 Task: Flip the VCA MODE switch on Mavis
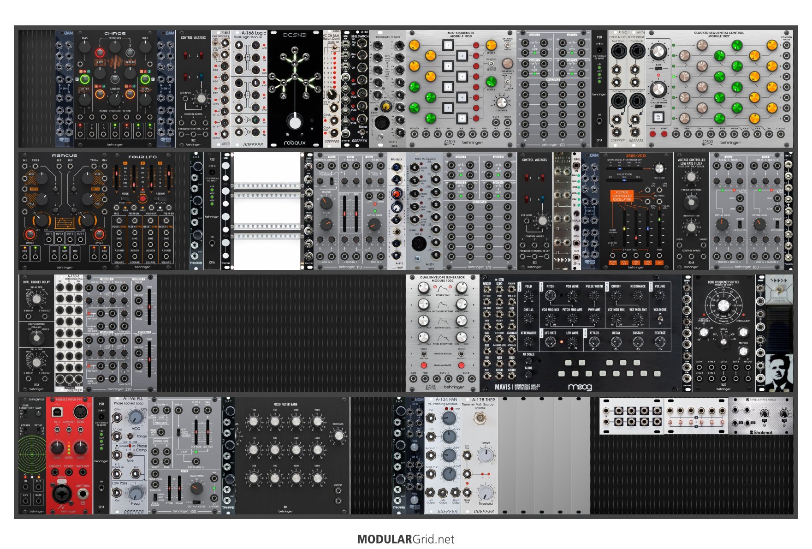click(x=660, y=318)
